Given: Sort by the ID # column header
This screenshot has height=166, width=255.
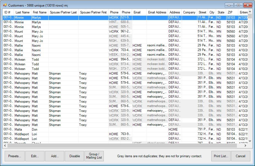Looking at the screenshot, I should point(8,12).
